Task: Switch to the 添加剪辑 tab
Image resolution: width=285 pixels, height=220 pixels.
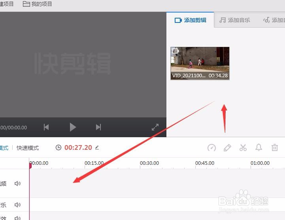Action: 190,20
